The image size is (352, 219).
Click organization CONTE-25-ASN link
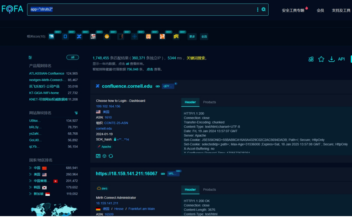[116, 123]
